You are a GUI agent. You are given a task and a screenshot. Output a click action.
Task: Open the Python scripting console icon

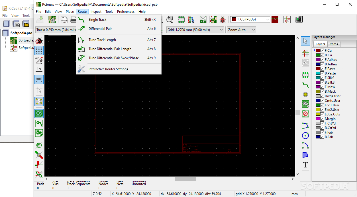tap(299, 20)
